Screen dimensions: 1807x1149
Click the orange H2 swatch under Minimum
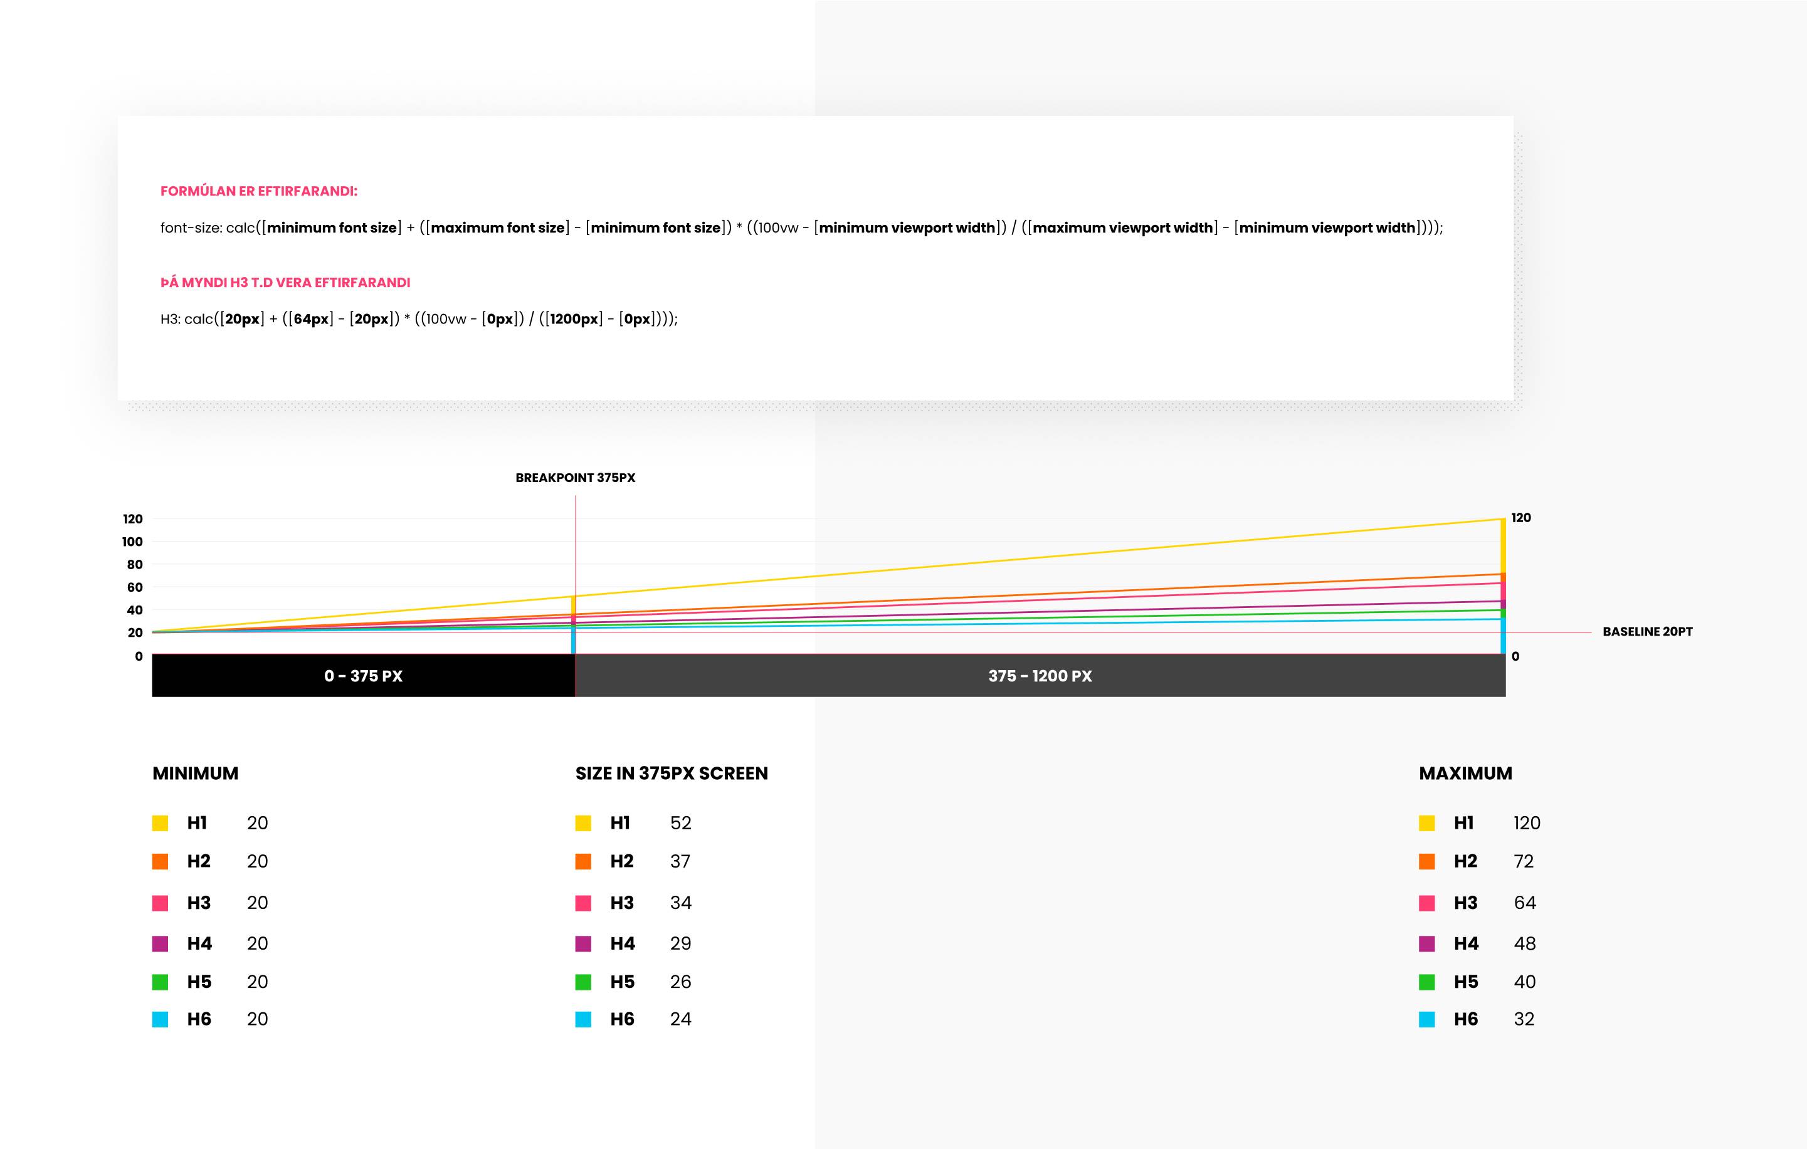[x=160, y=862]
